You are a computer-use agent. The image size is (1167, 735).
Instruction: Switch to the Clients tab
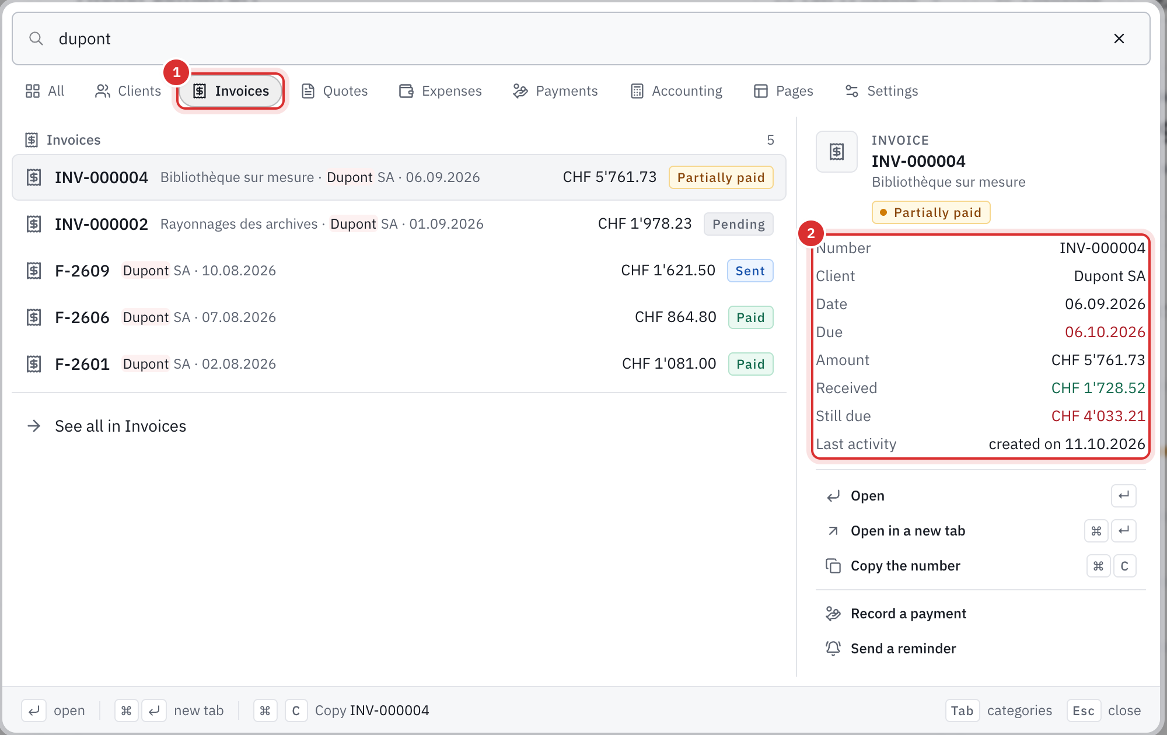coord(128,91)
